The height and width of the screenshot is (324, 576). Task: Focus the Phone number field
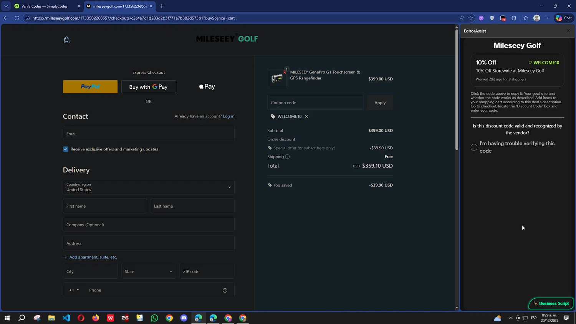coord(153,290)
